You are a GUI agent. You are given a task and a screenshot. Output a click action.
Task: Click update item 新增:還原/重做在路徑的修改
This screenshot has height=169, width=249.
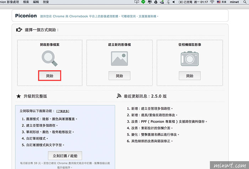(154, 115)
